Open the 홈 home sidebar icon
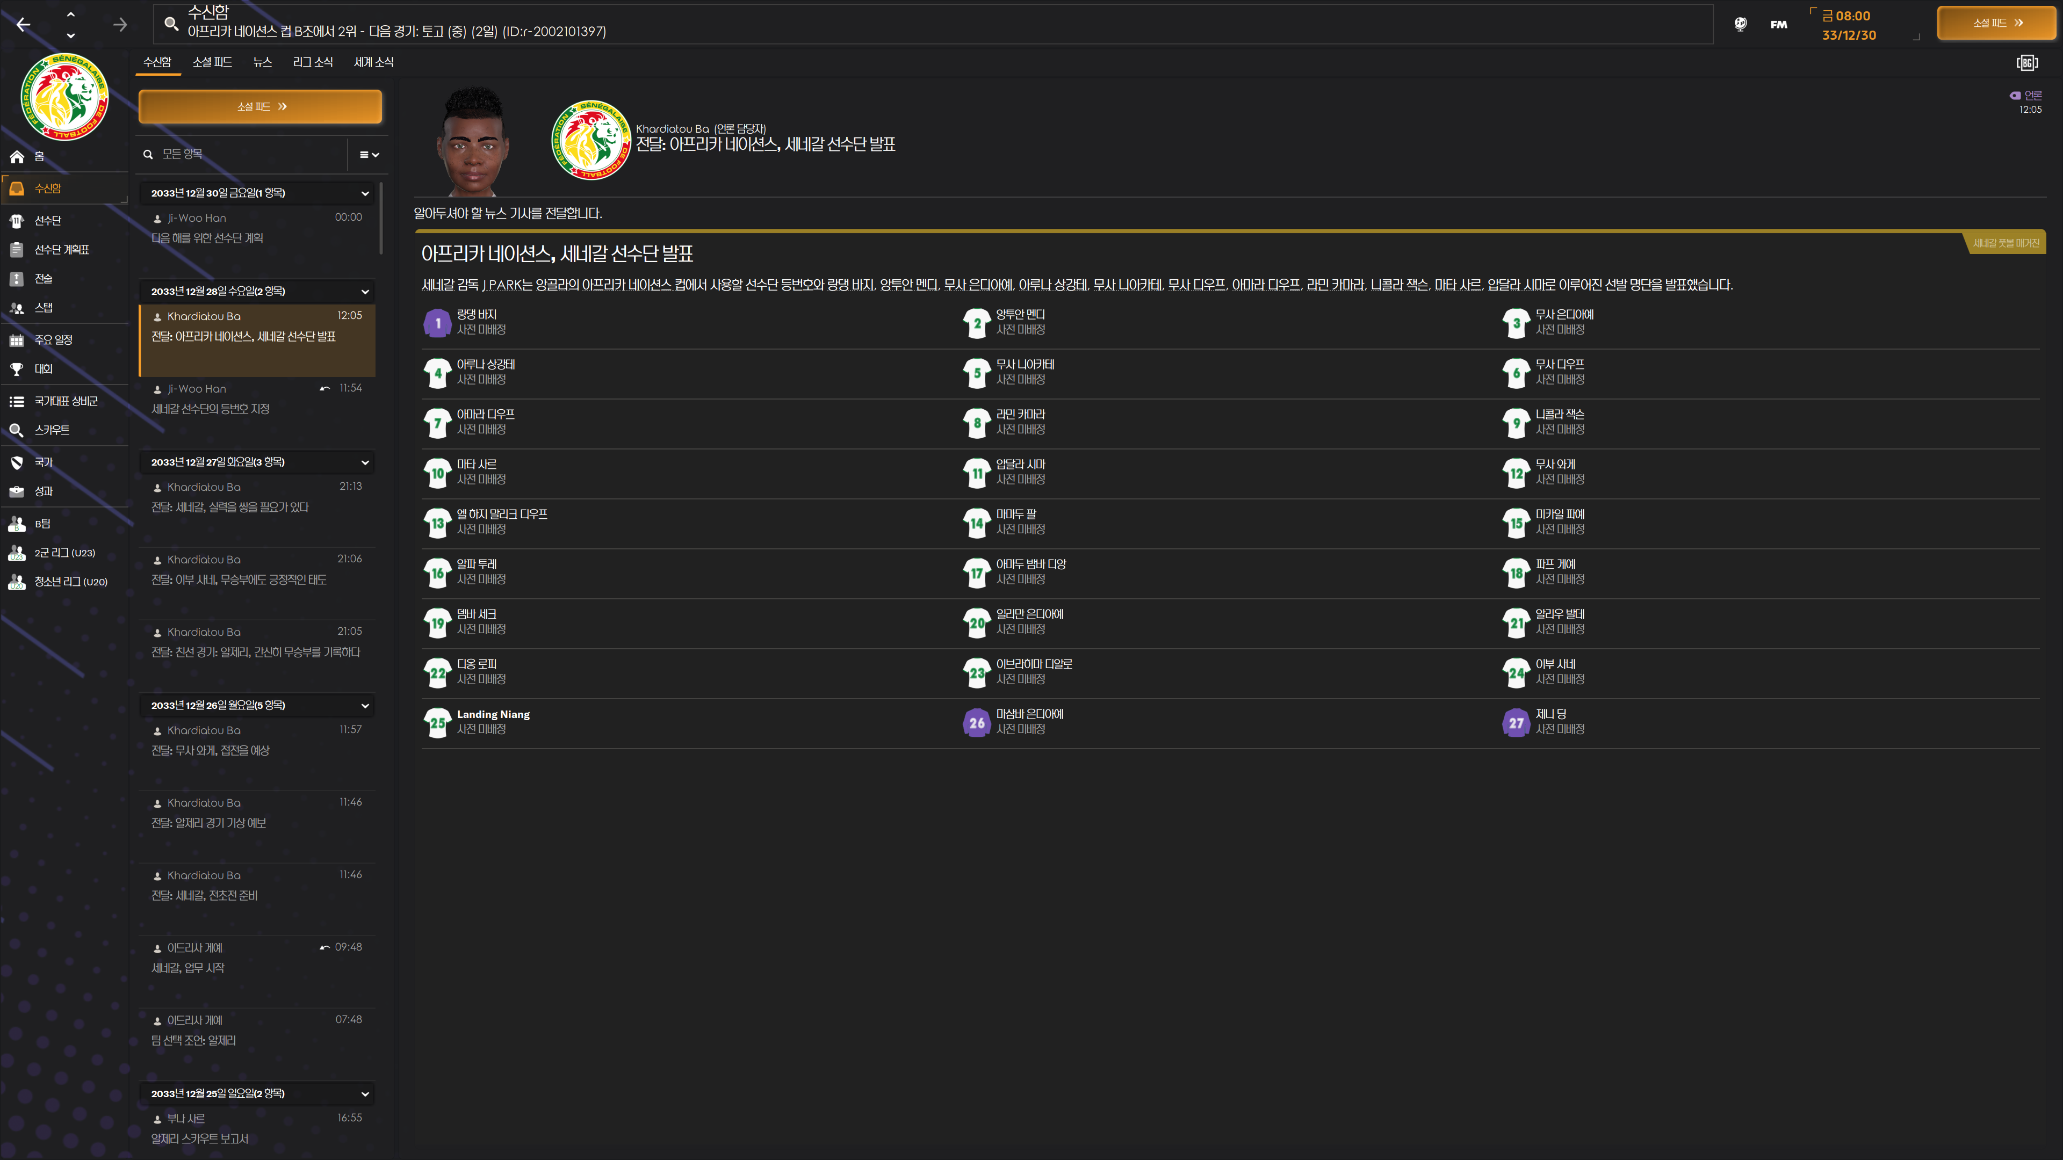 (x=17, y=157)
